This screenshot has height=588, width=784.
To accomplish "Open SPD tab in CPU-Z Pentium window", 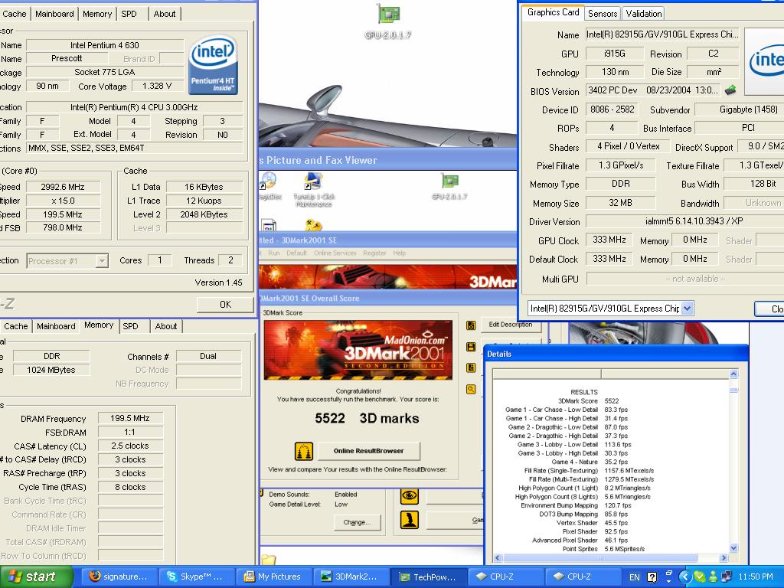I will click(129, 14).
